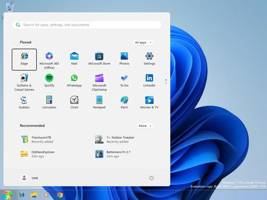
Task: Launch Microsoft 365 (Office)
Action: click(49, 60)
